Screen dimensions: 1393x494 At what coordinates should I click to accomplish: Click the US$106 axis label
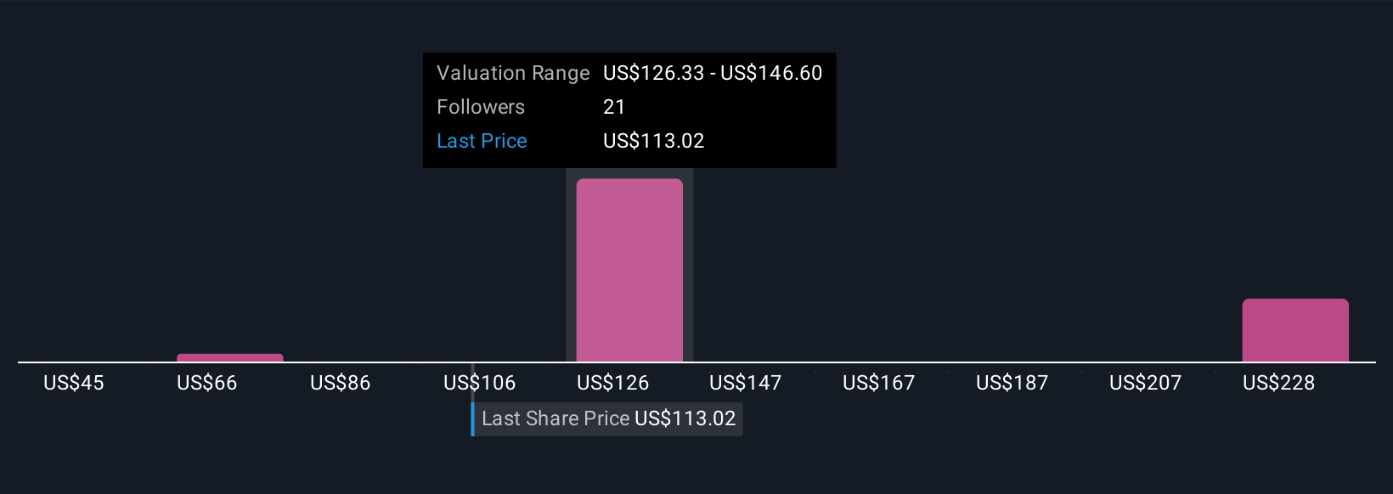pyautogui.click(x=480, y=383)
